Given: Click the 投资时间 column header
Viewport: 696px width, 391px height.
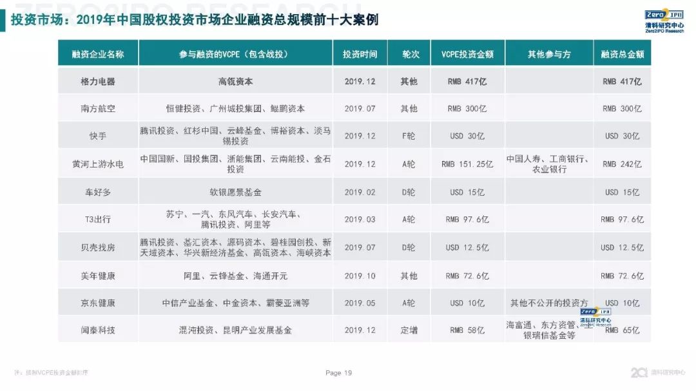Looking at the screenshot, I should 360,53.
